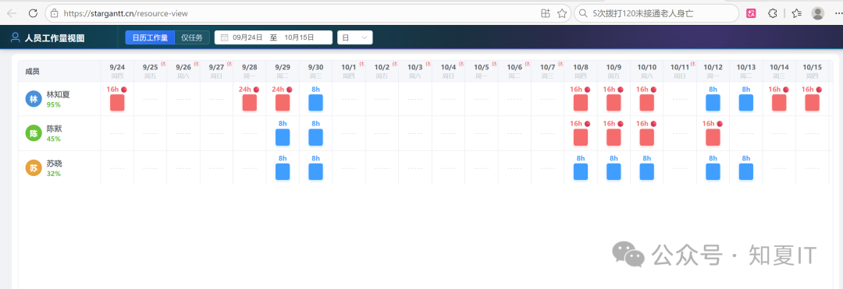Click the calendar icon in date range
843x289 pixels.
(x=224, y=37)
